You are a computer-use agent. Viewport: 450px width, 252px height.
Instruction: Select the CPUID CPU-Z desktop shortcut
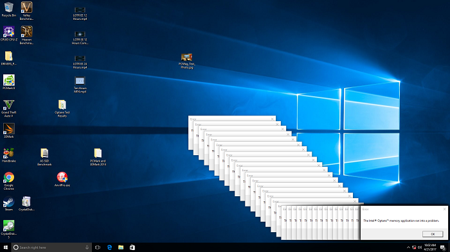9,33
